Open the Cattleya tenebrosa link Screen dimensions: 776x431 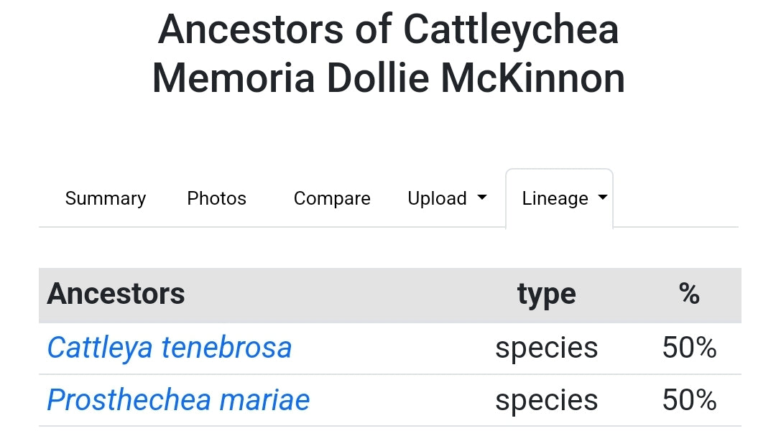point(170,348)
